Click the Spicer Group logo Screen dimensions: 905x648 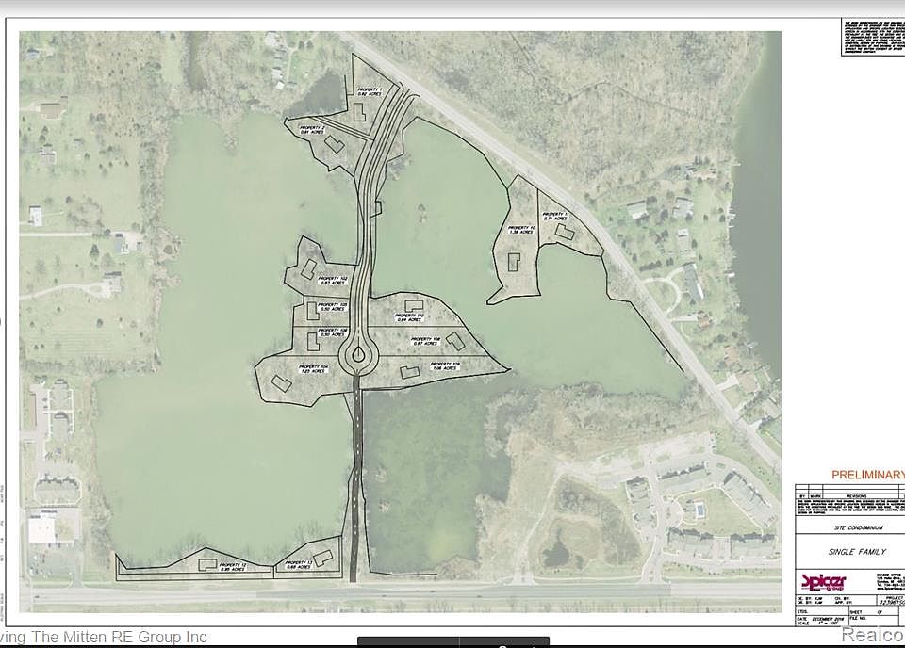pos(823,581)
